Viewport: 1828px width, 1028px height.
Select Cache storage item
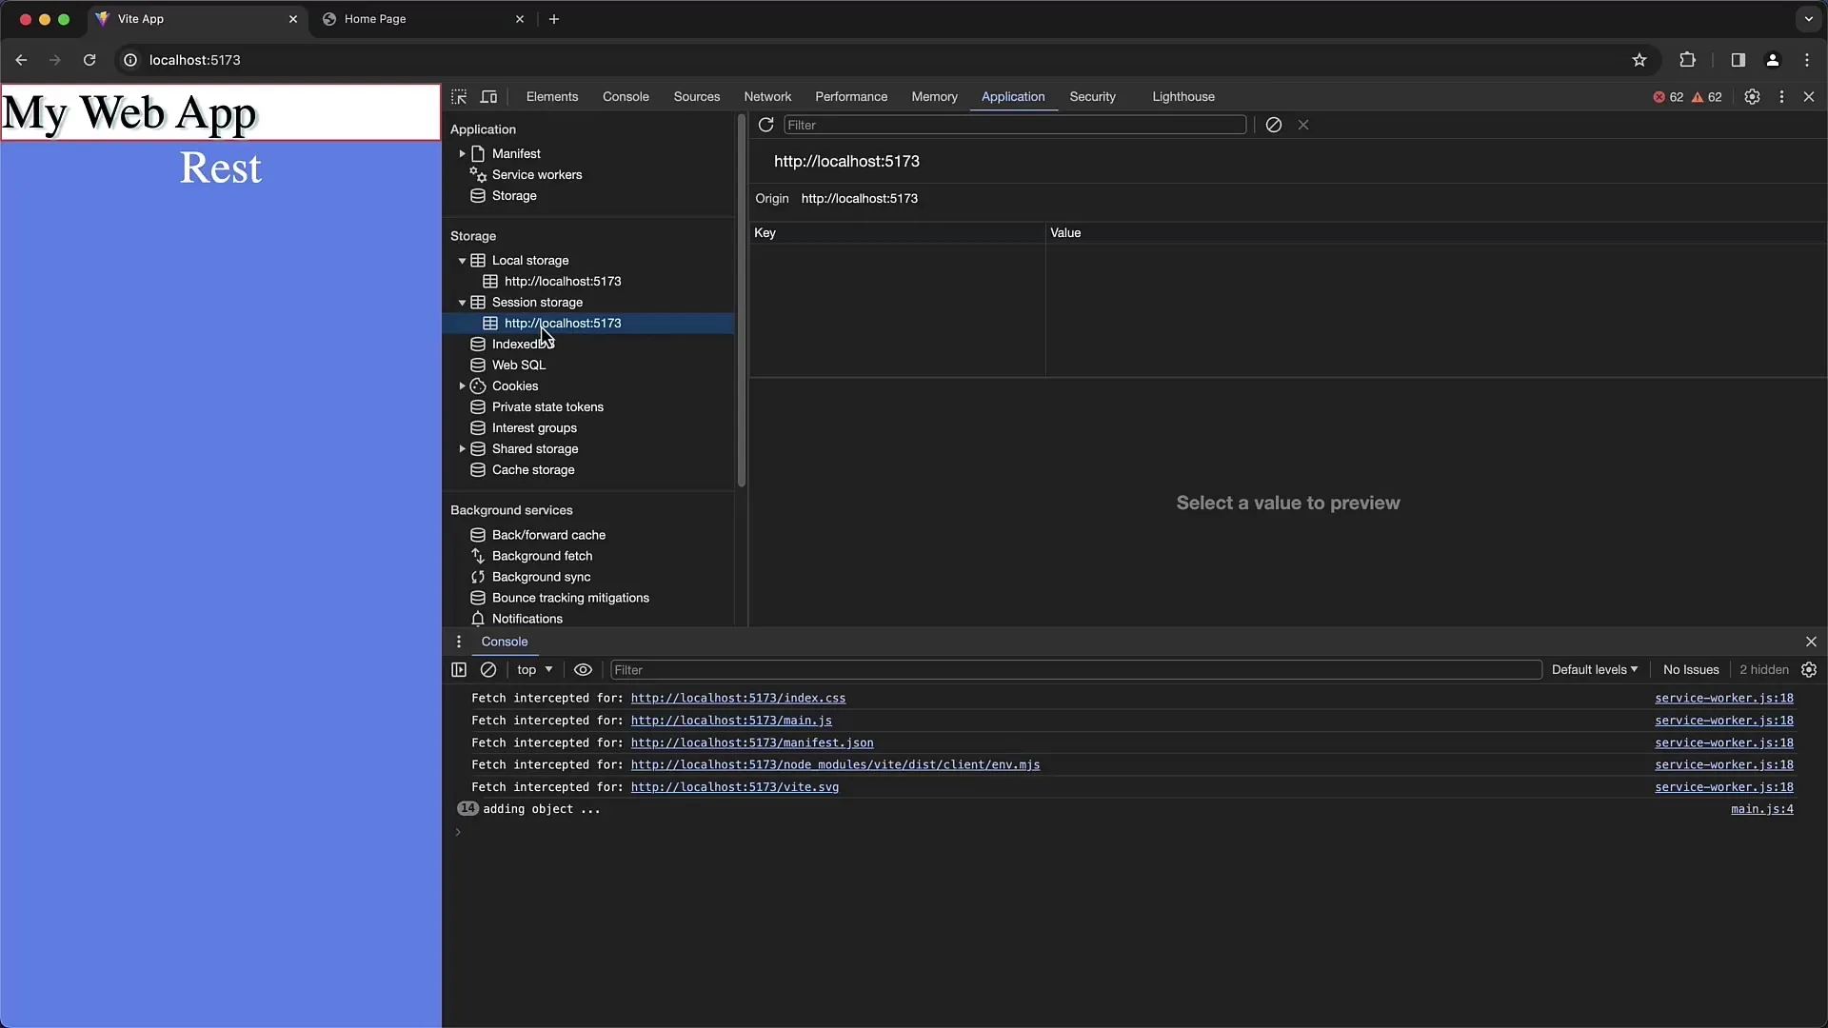tap(533, 470)
